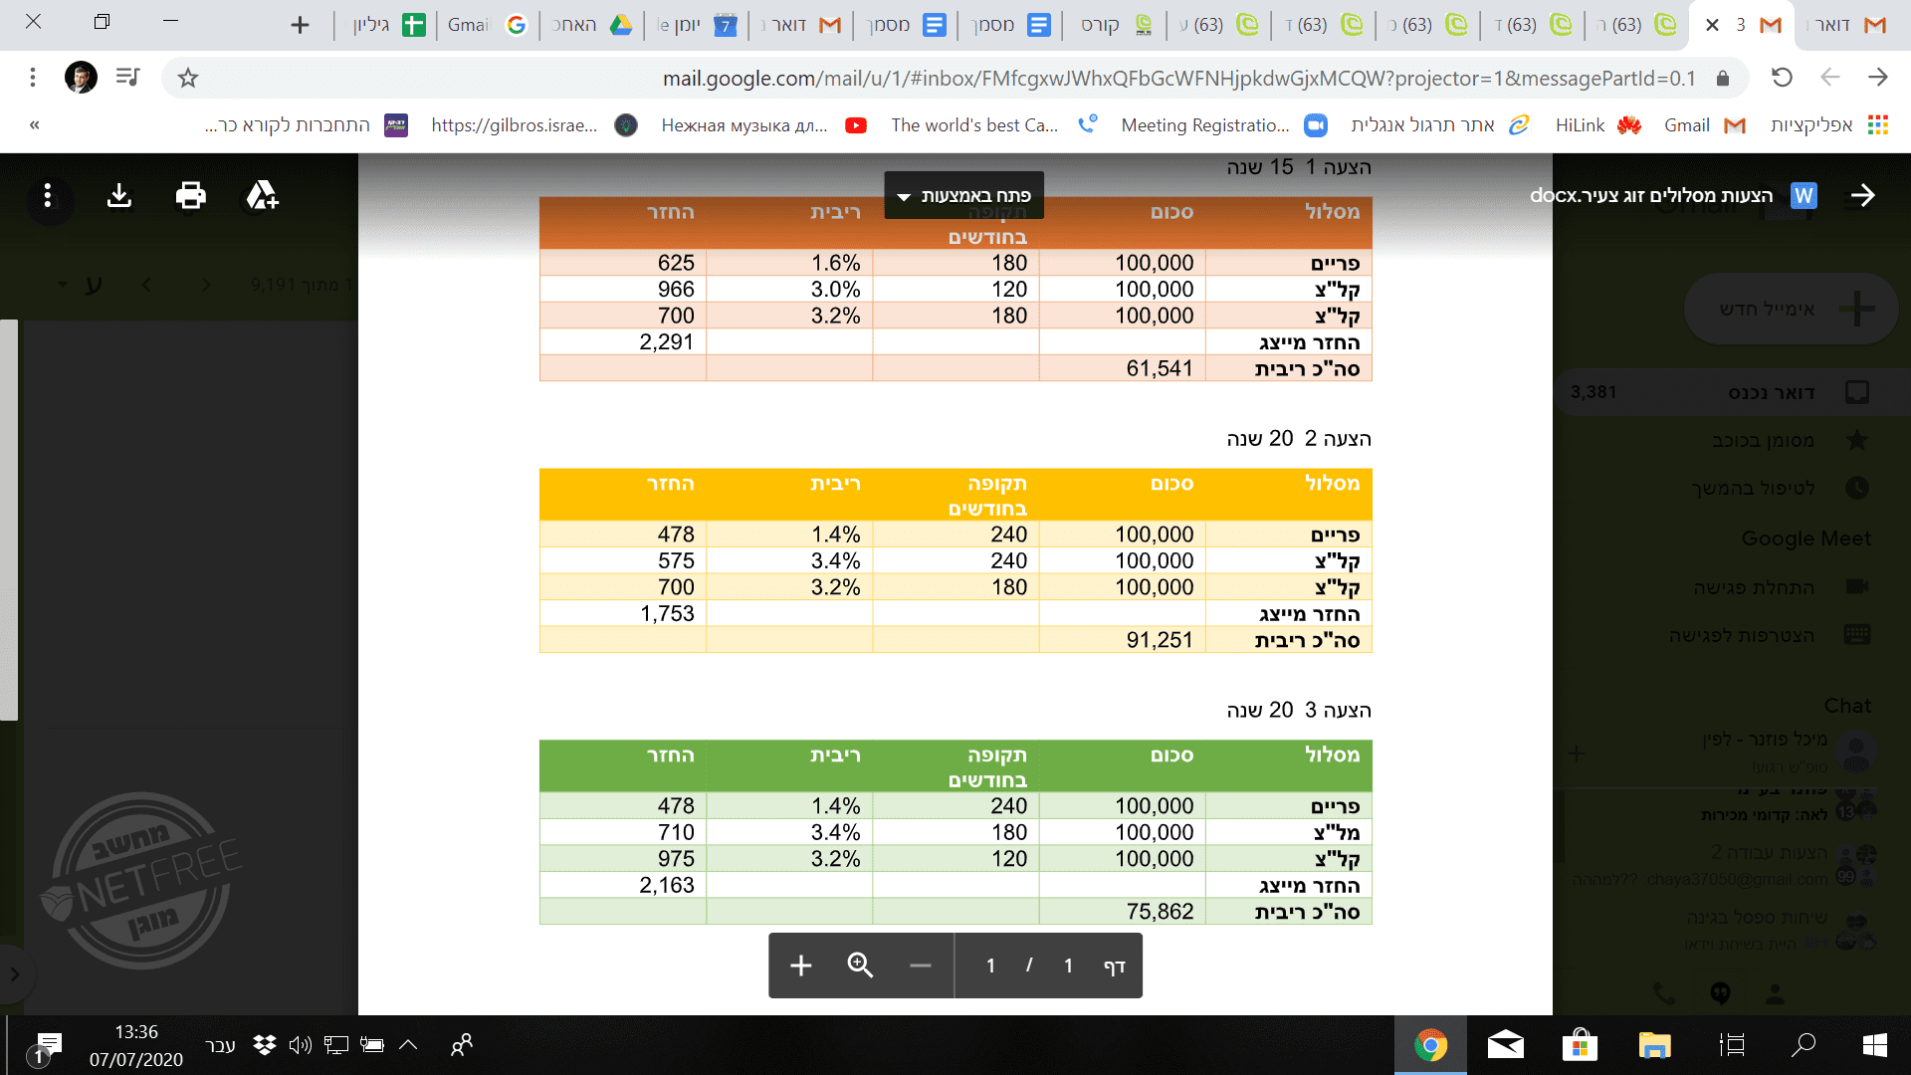Screen dimensions: 1911x1075
Task: Reset zoom with magnifier icon
Action: coord(860,966)
